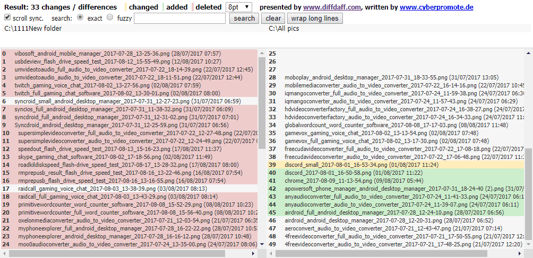Click the green added legend swatch
The width and height of the screenshot is (533, 258).
tap(163, 7)
